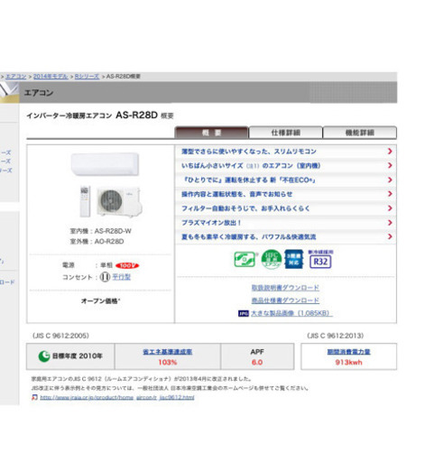The height and width of the screenshot is (462, 434).
Task: Open the Rシリーズ breadcrumb link
Action: coord(87,77)
